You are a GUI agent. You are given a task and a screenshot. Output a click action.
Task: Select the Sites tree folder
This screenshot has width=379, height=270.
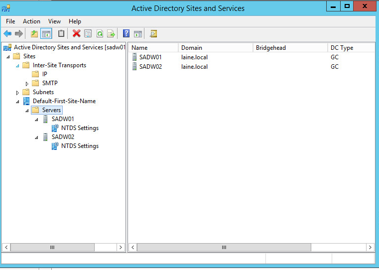click(x=29, y=56)
